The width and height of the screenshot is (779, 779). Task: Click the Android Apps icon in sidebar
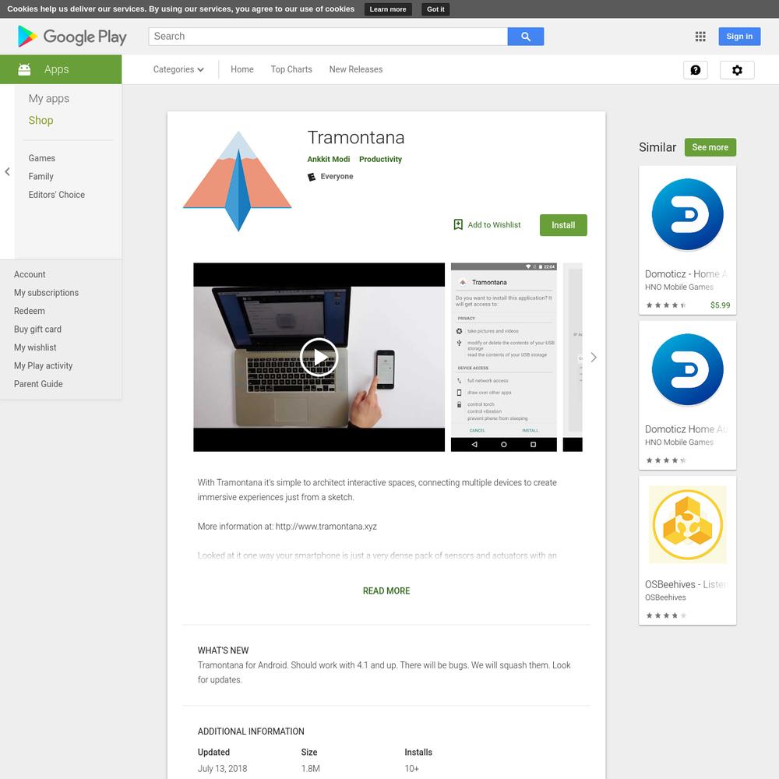tap(24, 69)
